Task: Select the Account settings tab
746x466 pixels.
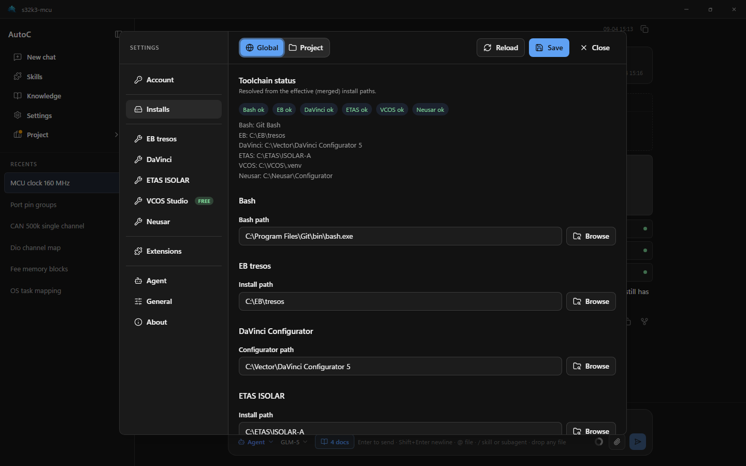Action: click(174, 80)
